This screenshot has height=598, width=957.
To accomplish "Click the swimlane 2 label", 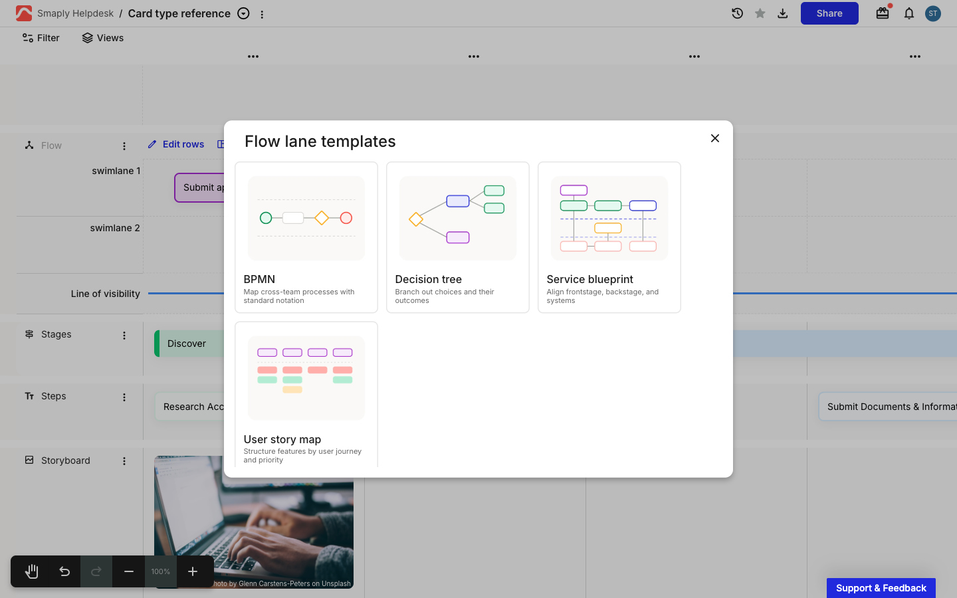I will pos(115,228).
